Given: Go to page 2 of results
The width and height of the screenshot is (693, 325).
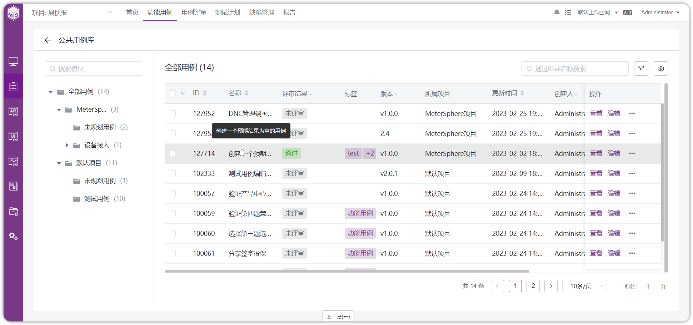Looking at the screenshot, I should click(x=533, y=286).
